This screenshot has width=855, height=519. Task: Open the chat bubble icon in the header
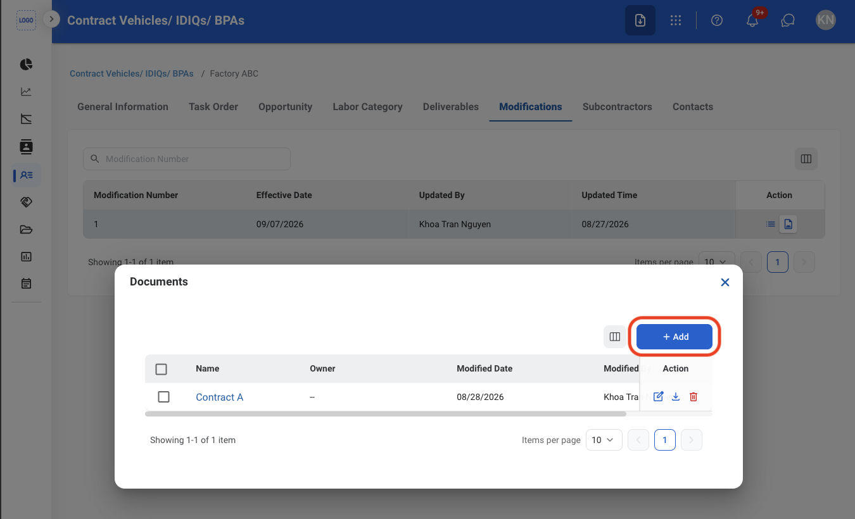click(788, 20)
